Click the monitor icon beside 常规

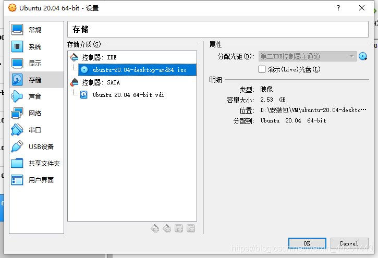pyautogui.click(x=17, y=30)
